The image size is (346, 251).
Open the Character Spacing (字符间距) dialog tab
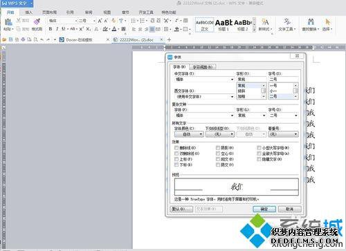coord(203,67)
